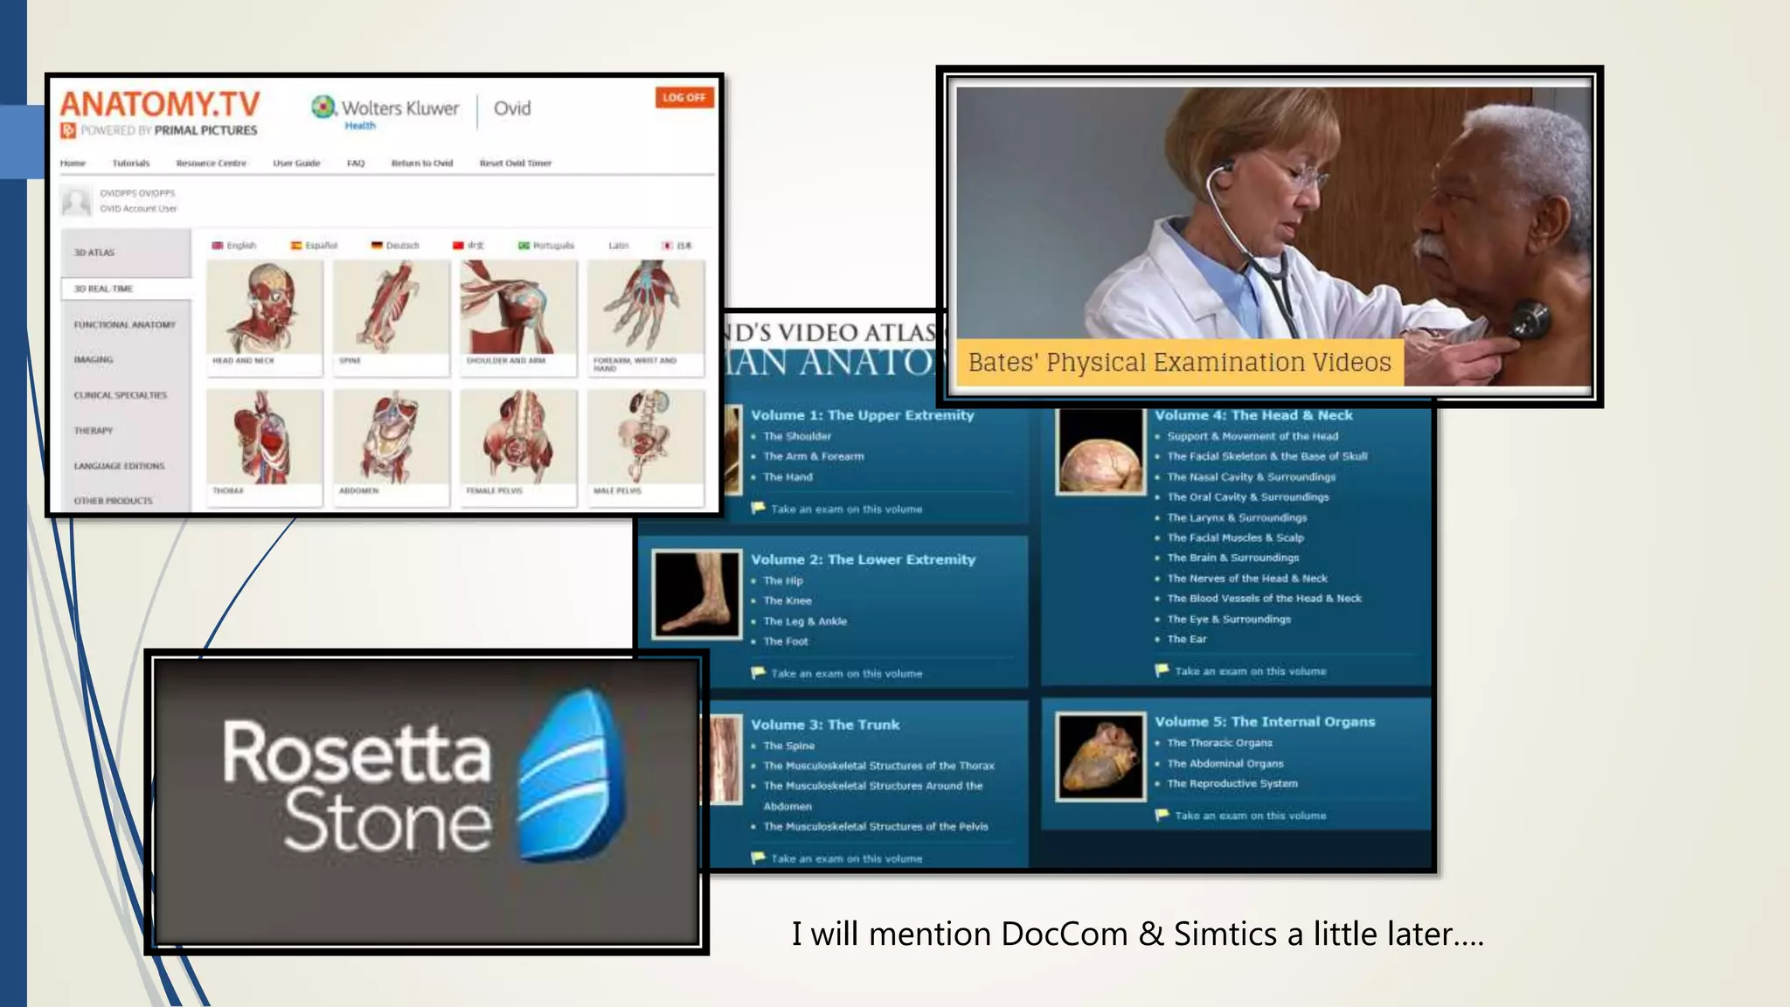This screenshot has width=1790, height=1007.
Task: Open The Shoulder video link
Action: (x=797, y=436)
